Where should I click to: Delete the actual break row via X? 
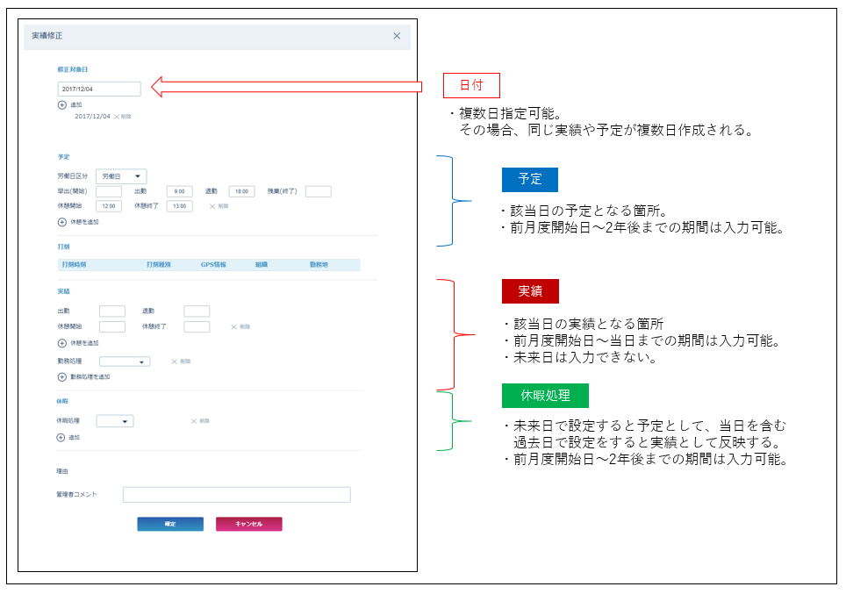(x=233, y=327)
